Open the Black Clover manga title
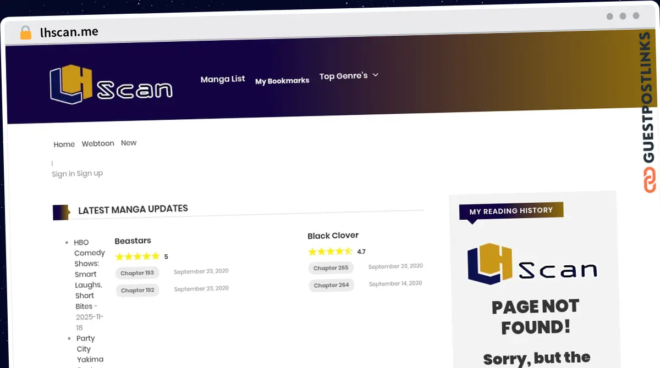Screen dimensions: 660x368 coord(333,236)
